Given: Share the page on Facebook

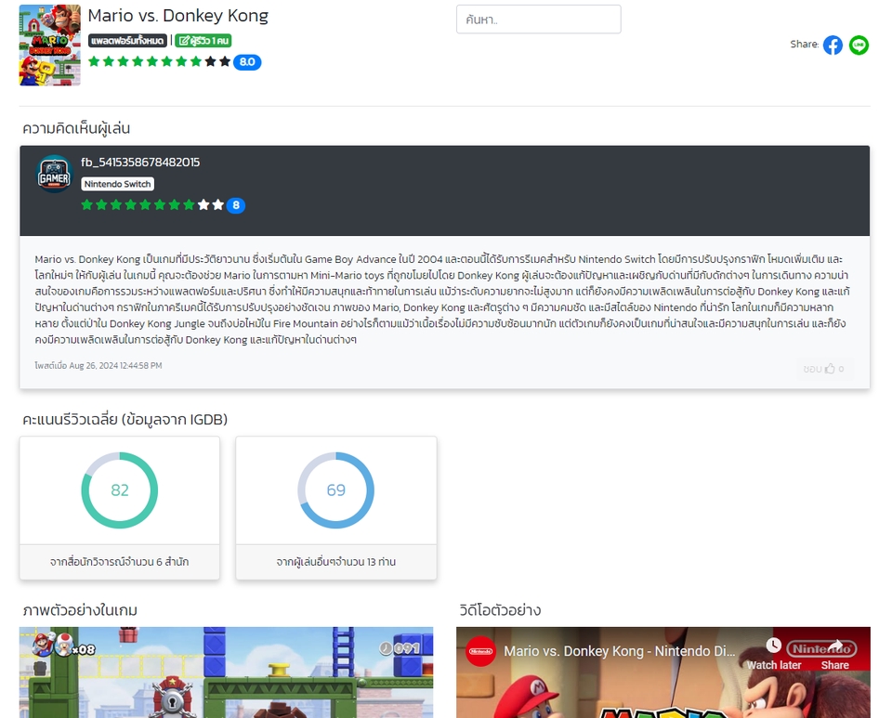Looking at the screenshot, I should pyautogui.click(x=833, y=45).
